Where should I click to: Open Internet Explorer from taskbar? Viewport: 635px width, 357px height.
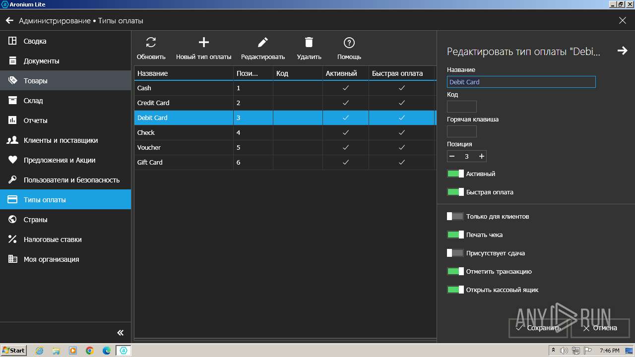pos(39,351)
